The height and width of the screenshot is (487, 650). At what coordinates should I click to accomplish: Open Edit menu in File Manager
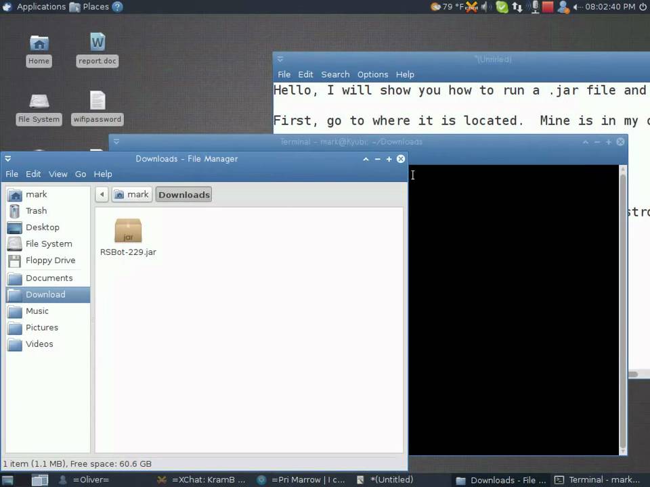[x=33, y=174]
